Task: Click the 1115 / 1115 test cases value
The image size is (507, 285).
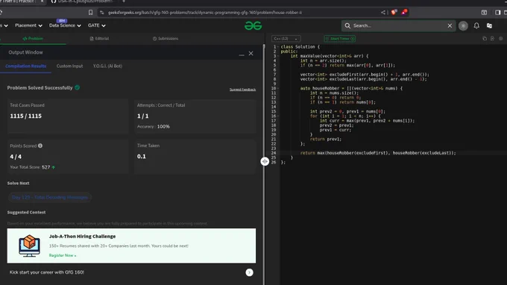Action: coord(25,116)
